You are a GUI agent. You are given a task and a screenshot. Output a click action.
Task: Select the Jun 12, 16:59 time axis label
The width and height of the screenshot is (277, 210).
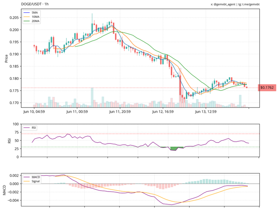(x=163, y=111)
